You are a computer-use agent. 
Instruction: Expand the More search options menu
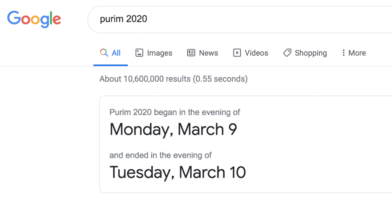pos(357,53)
